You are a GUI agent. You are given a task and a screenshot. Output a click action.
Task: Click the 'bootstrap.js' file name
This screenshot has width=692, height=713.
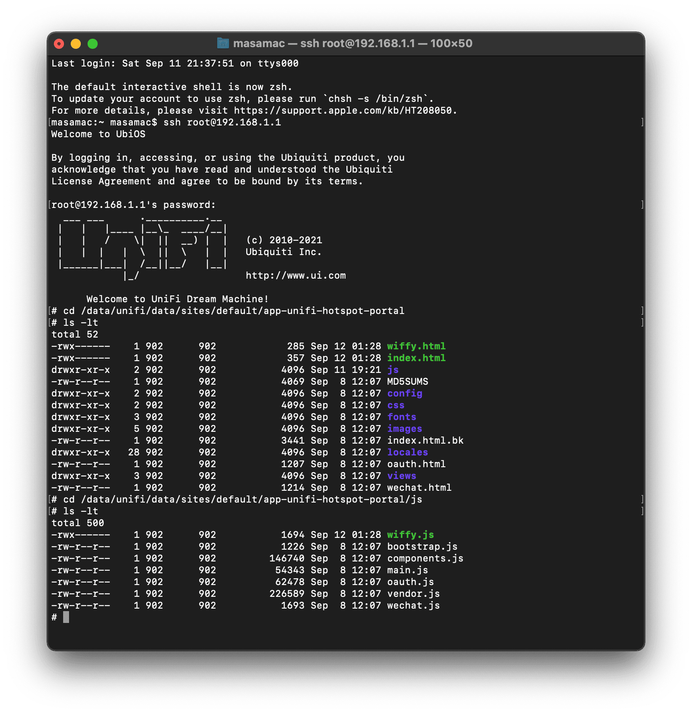(x=422, y=547)
